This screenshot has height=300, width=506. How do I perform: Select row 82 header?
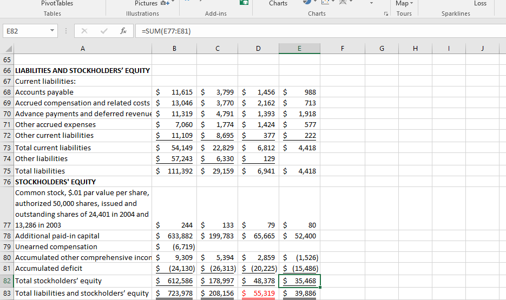[7, 281]
